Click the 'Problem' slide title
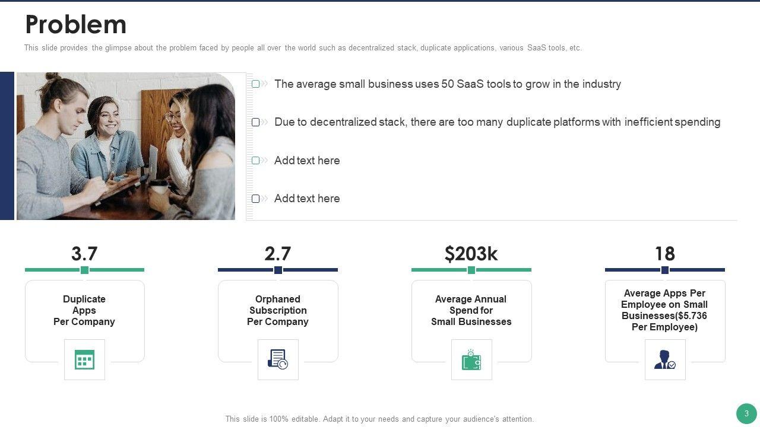The height and width of the screenshot is (427, 760). (76, 25)
